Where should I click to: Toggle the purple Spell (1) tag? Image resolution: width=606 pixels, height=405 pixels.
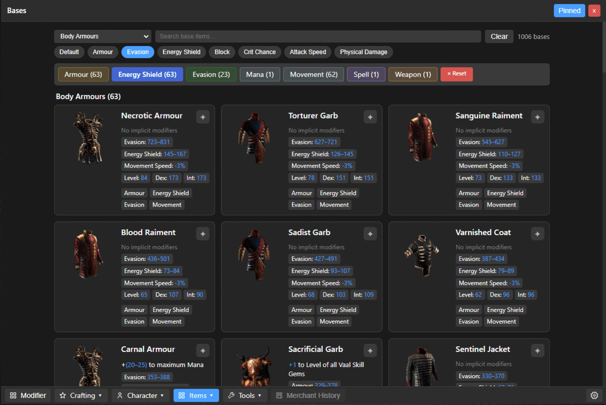tap(366, 74)
